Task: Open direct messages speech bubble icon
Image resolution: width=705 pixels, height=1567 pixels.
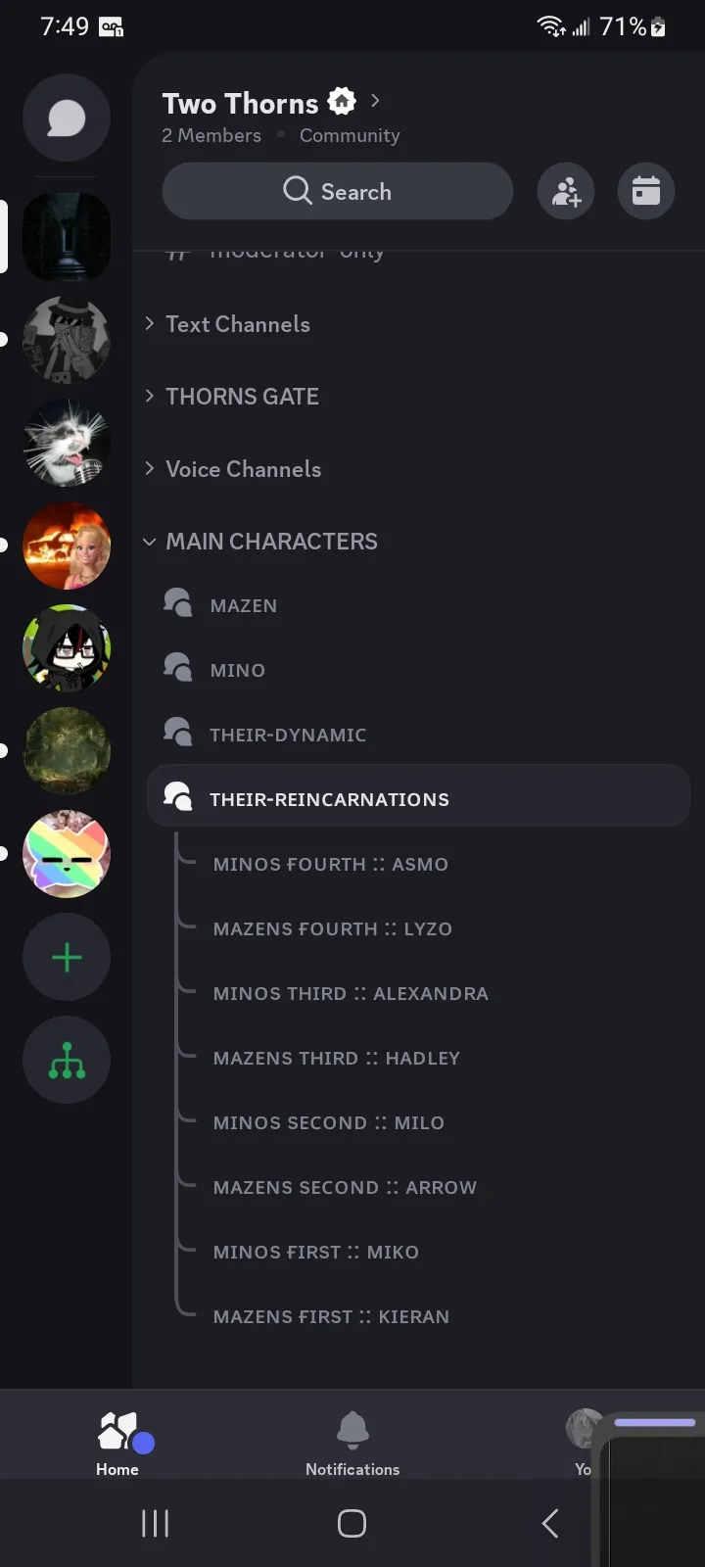Action: click(x=67, y=119)
